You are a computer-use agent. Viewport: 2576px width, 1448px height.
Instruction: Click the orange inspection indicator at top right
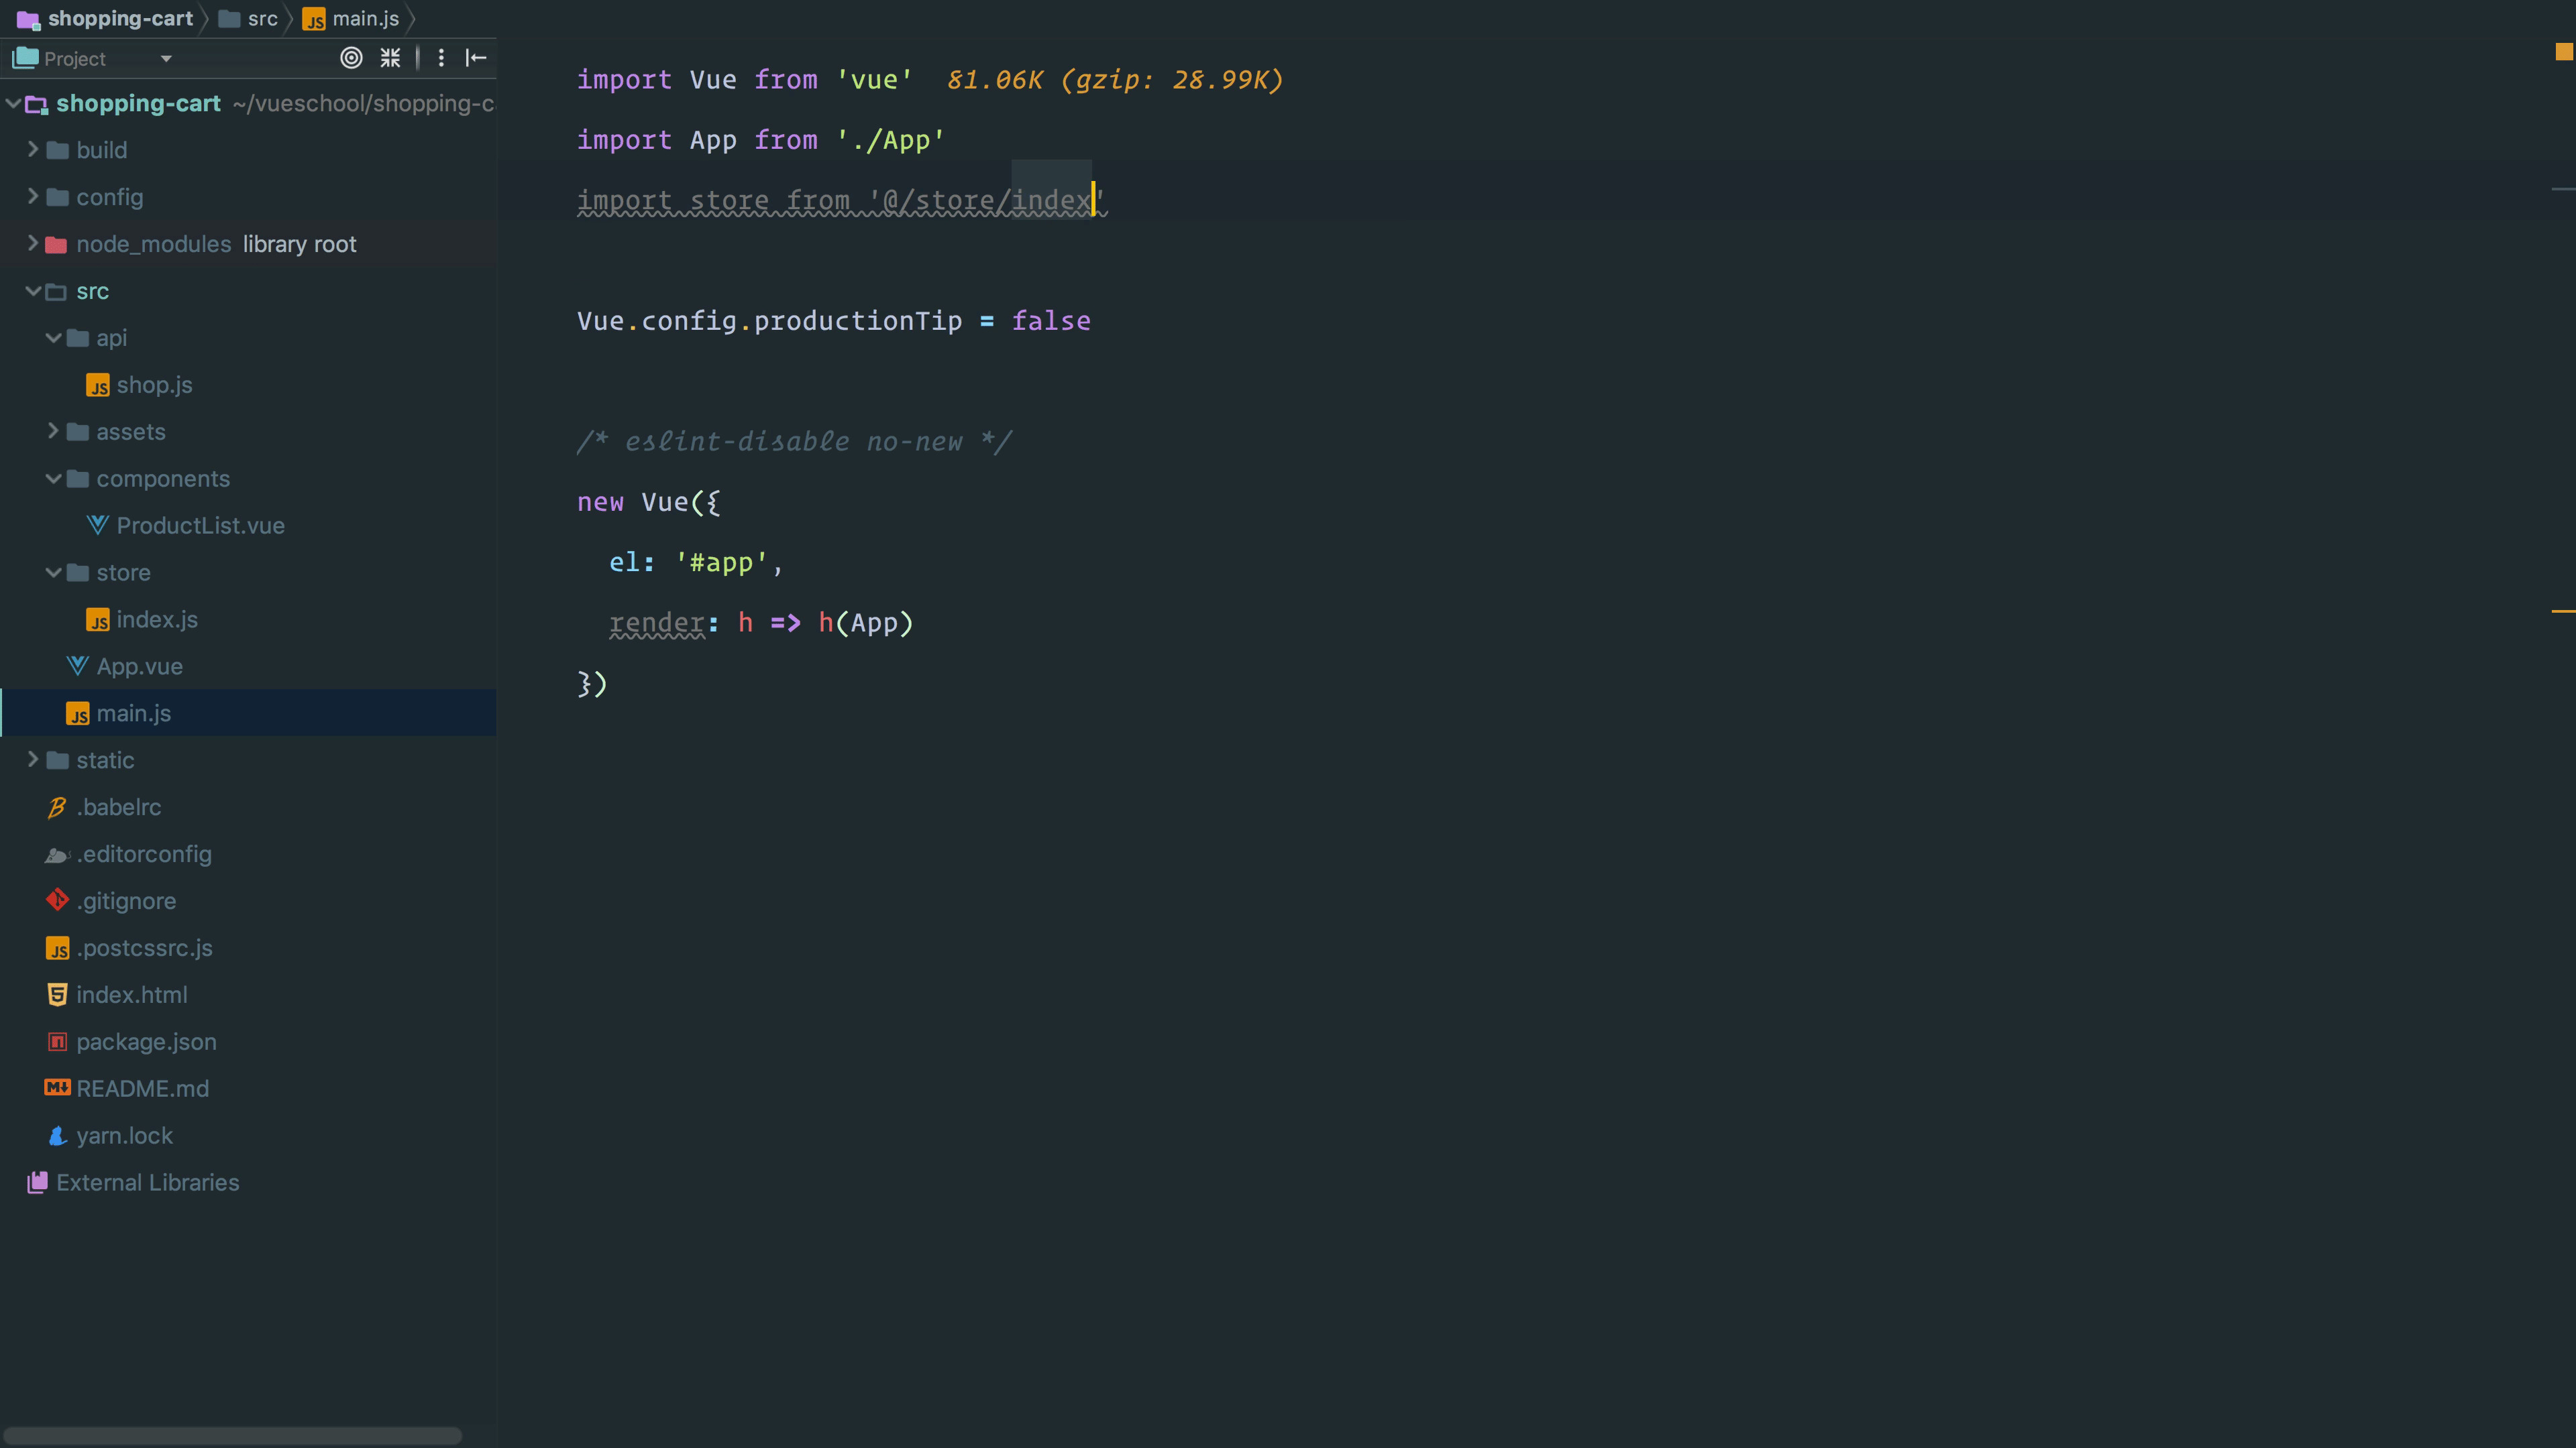coord(2564,52)
